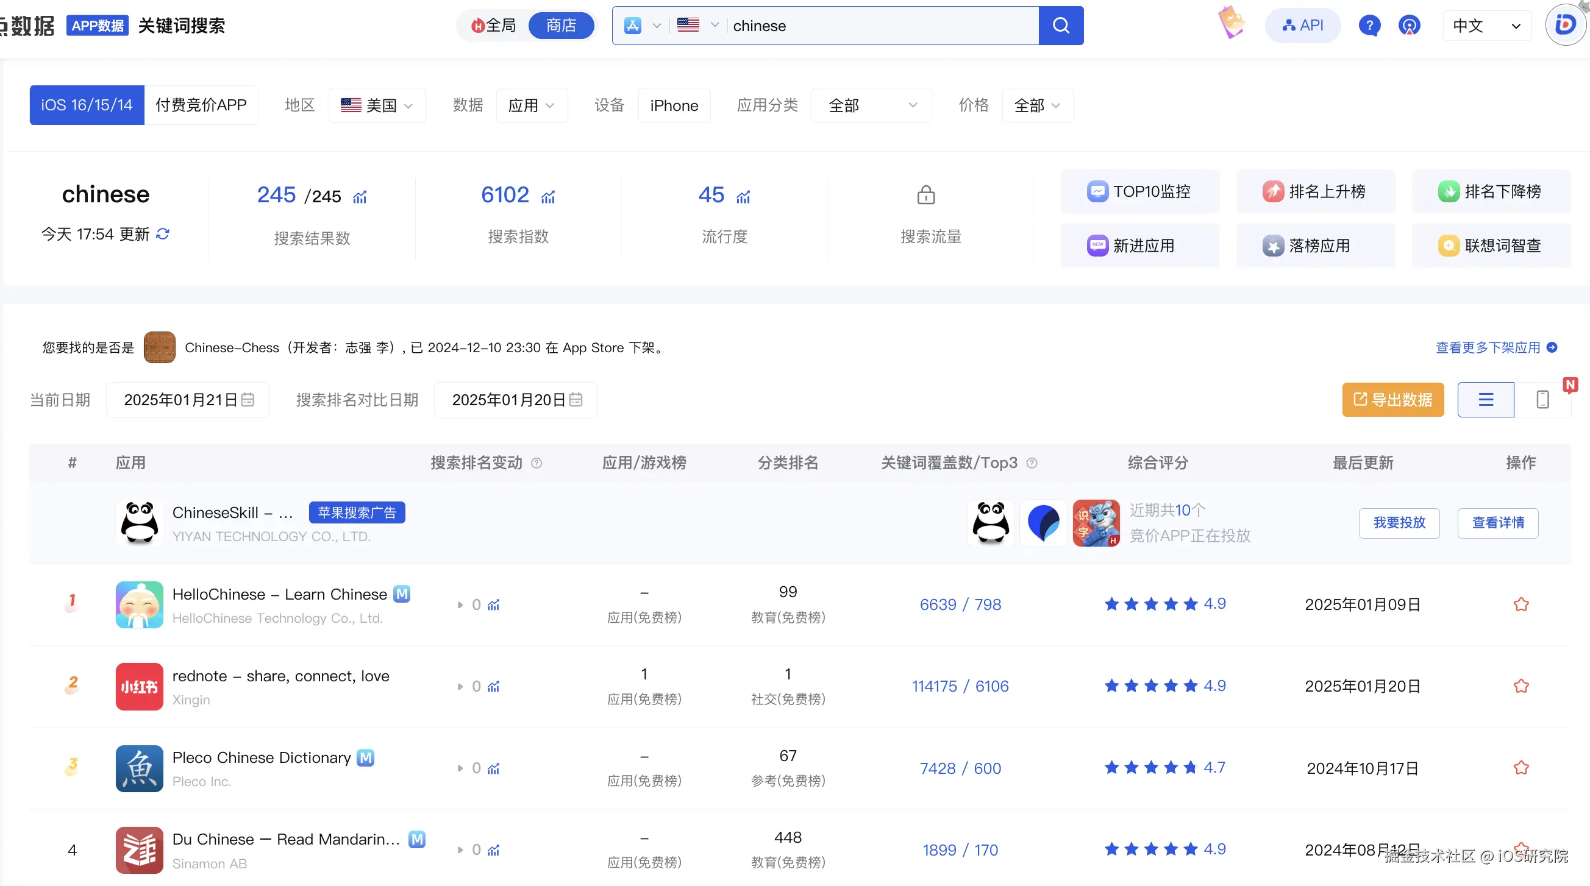Screen dimensions: 1590x886
Task: Click the question mark help icon
Action: pyautogui.click(x=1370, y=26)
